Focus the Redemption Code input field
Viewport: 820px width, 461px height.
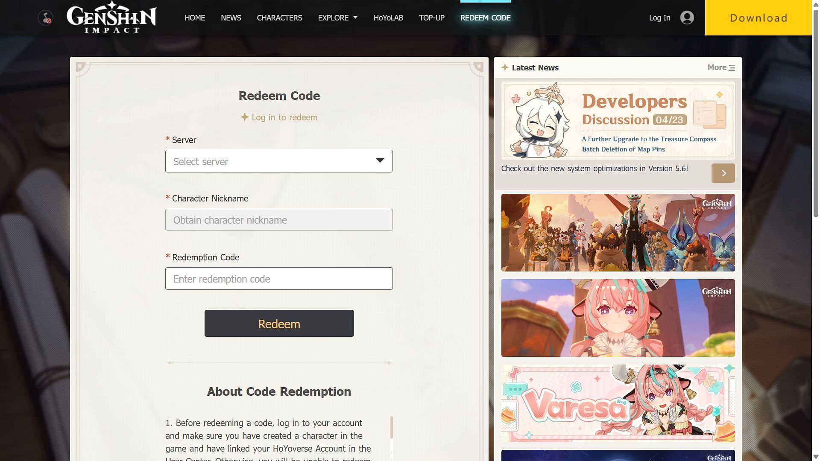pyautogui.click(x=279, y=279)
